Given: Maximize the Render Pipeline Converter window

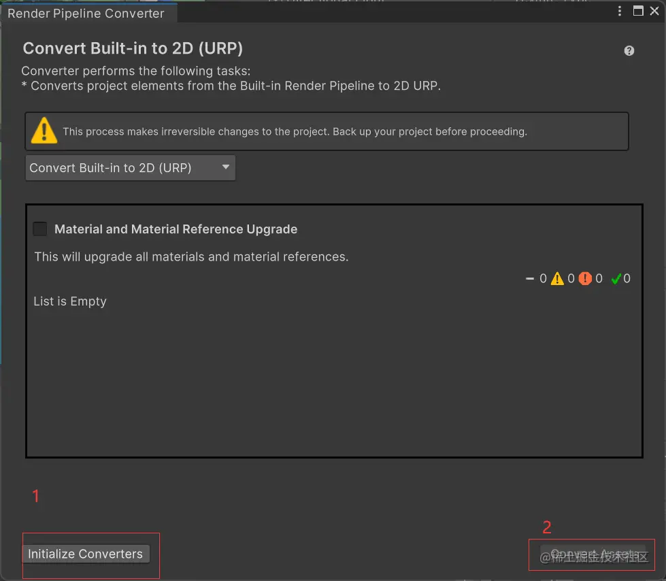Looking at the screenshot, I should (x=638, y=11).
